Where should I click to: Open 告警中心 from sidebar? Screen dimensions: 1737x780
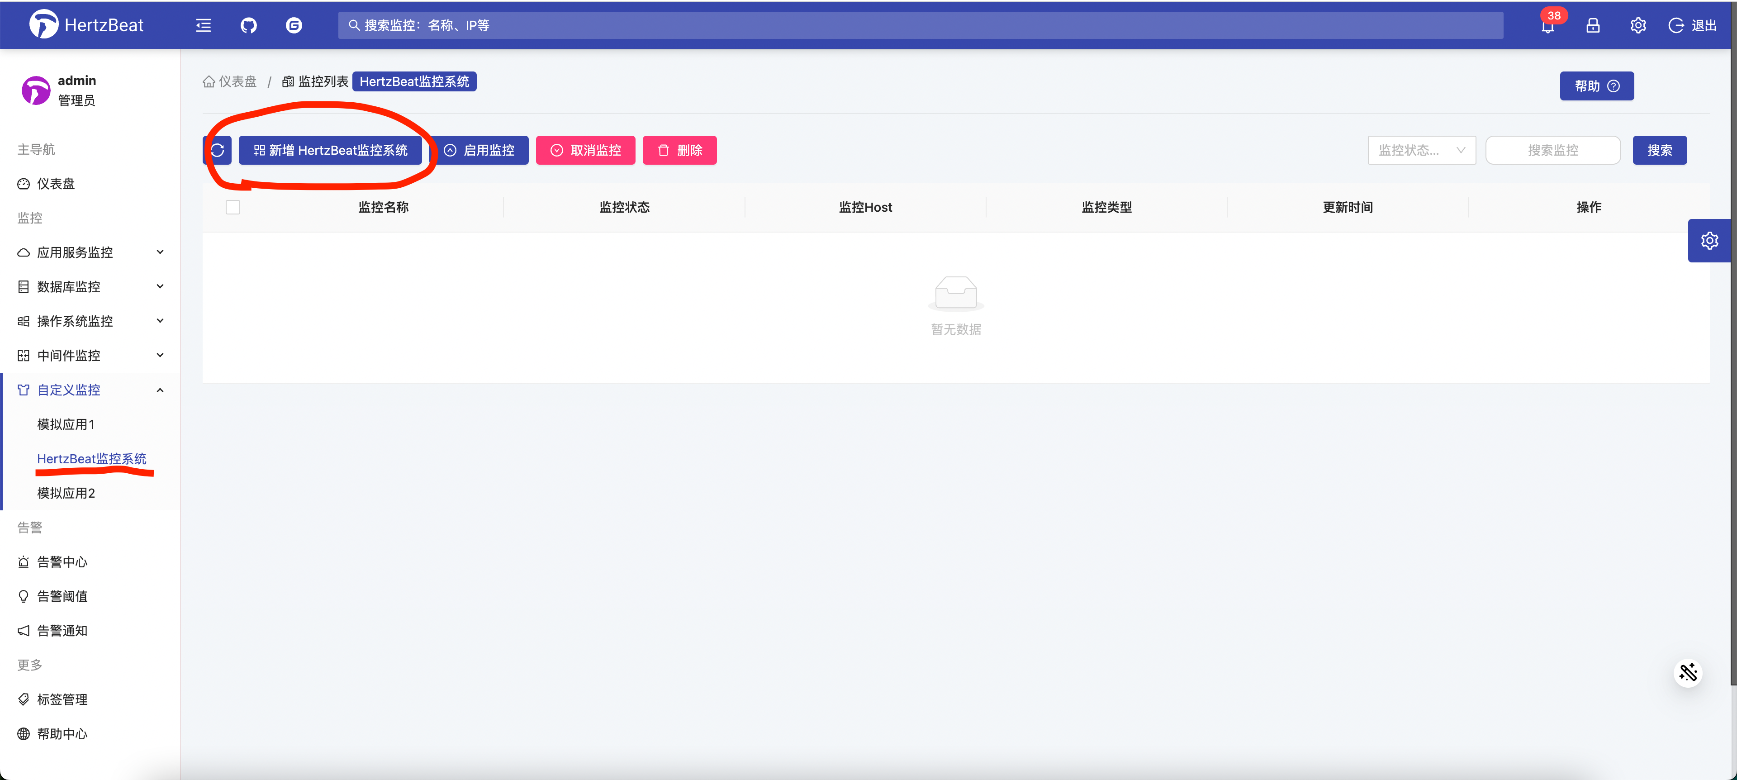pos(62,561)
